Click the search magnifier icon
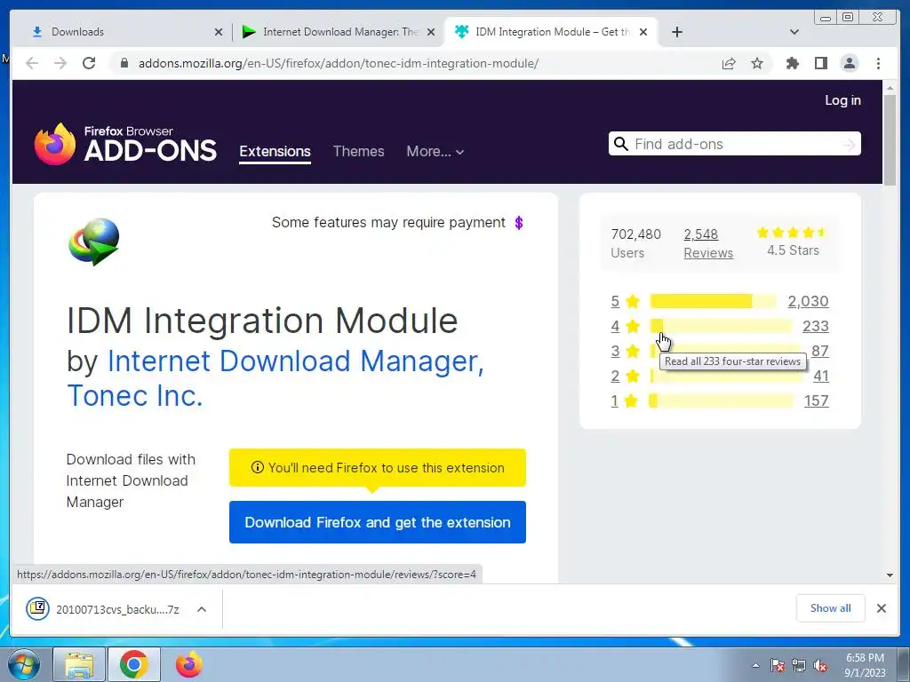 [621, 144]
